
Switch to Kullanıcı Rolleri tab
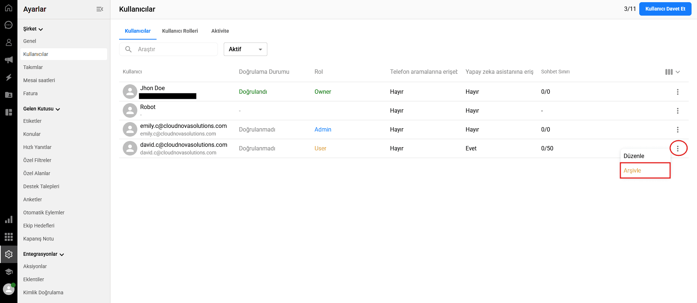pyautogui.click(x=180, y=31)
